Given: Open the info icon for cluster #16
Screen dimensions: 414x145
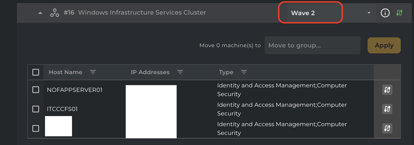Looking at the screenshot, I should point(385,13).
